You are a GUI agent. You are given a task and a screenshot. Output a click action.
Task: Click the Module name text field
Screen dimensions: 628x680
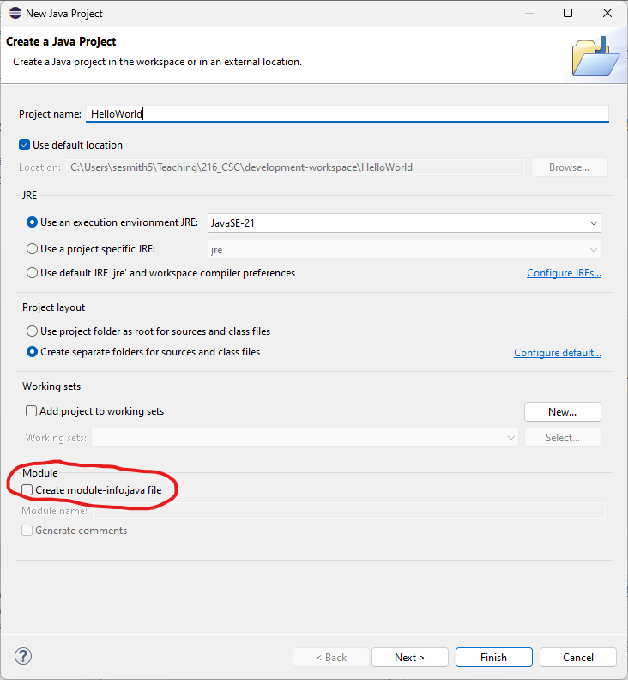349,511
